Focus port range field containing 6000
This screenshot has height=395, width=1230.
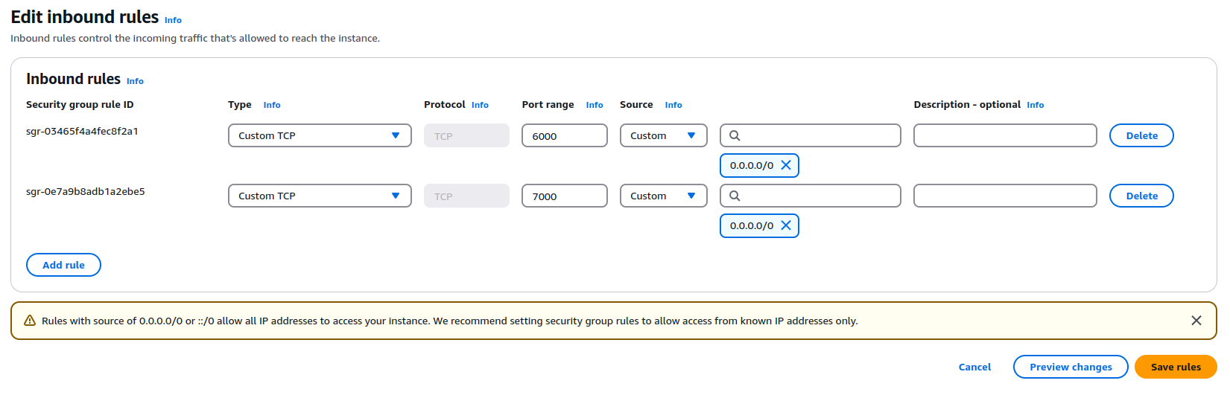pos(565,135)
